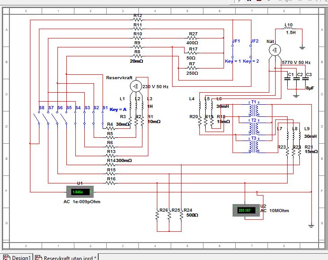Click the R24 500Ω resistor

point(181,215)
